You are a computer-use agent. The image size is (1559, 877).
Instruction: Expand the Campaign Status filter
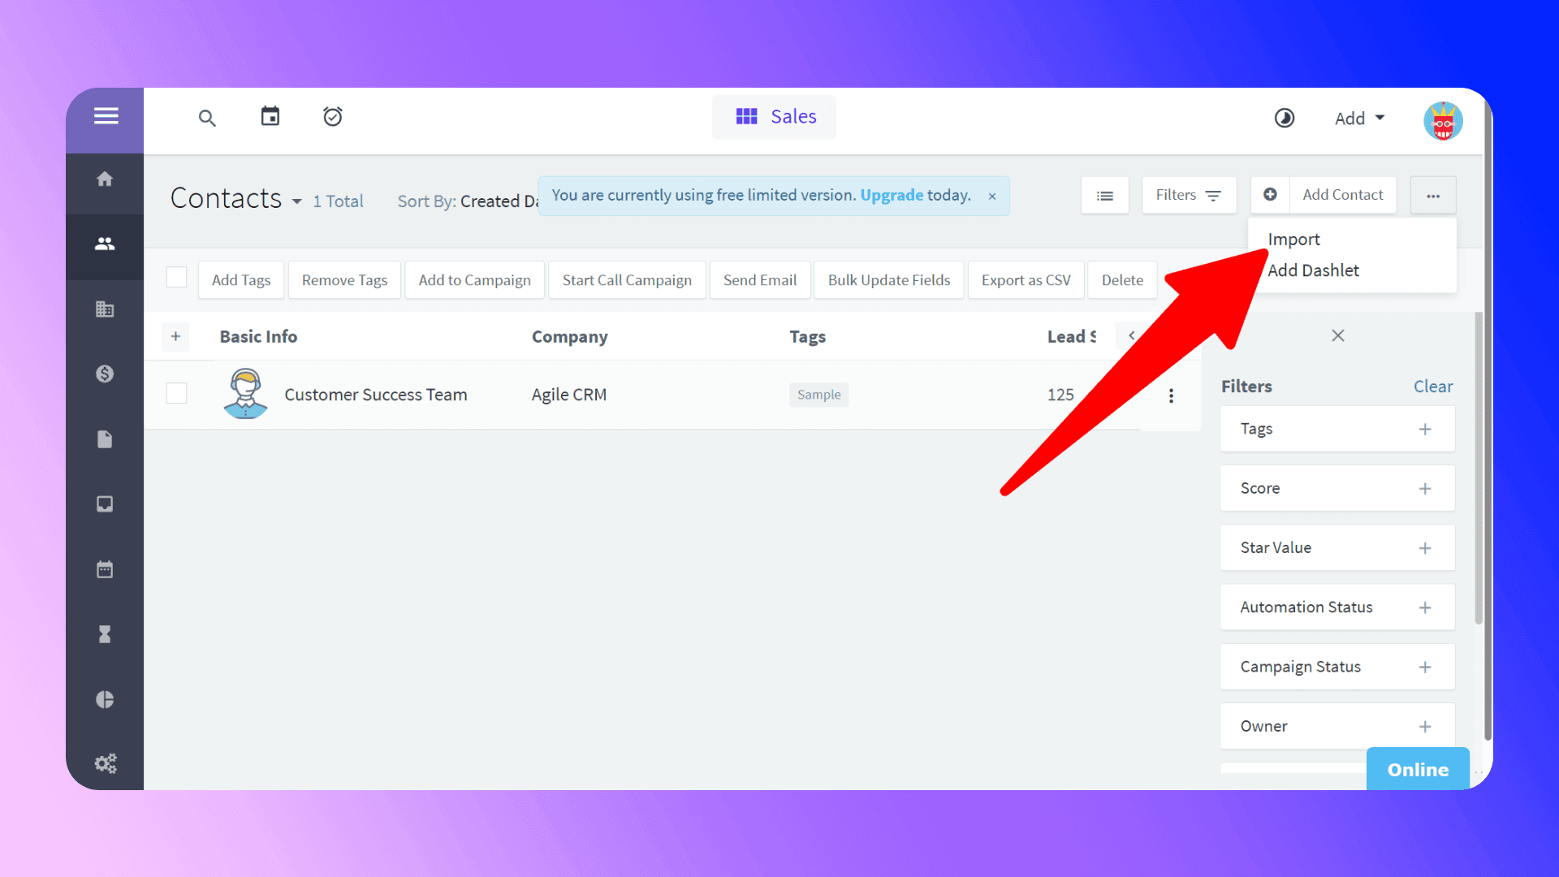[1337, 667]
